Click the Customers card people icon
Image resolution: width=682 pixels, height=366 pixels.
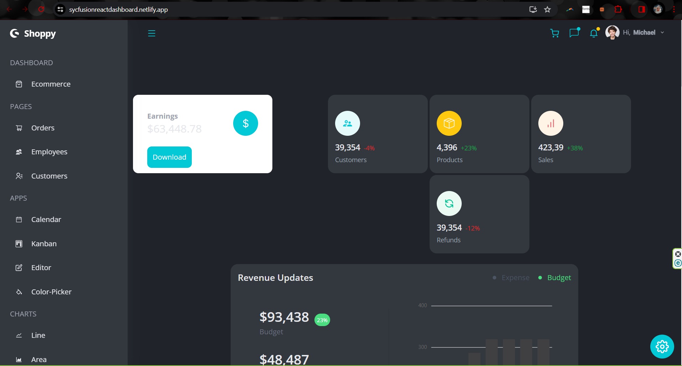(x=347, y=123)
